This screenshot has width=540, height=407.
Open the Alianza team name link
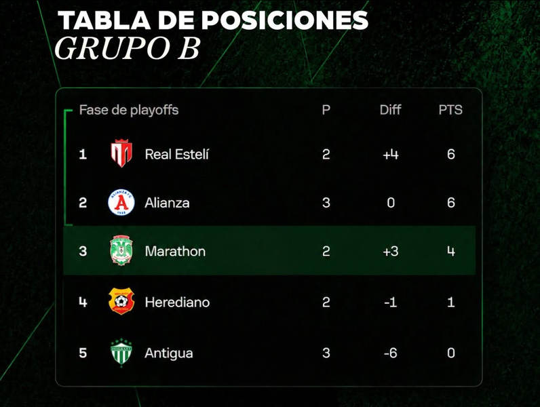(x=167, y=203)
